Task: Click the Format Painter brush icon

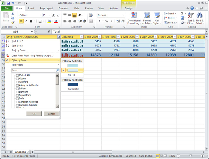Action: point(13,22)
